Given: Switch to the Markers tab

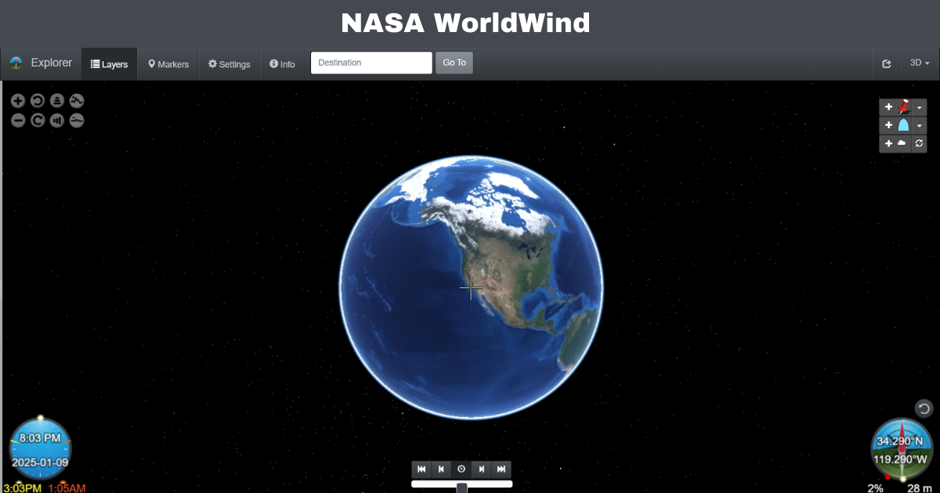Looking at the screenshot, I should click(x=168, y=63).
